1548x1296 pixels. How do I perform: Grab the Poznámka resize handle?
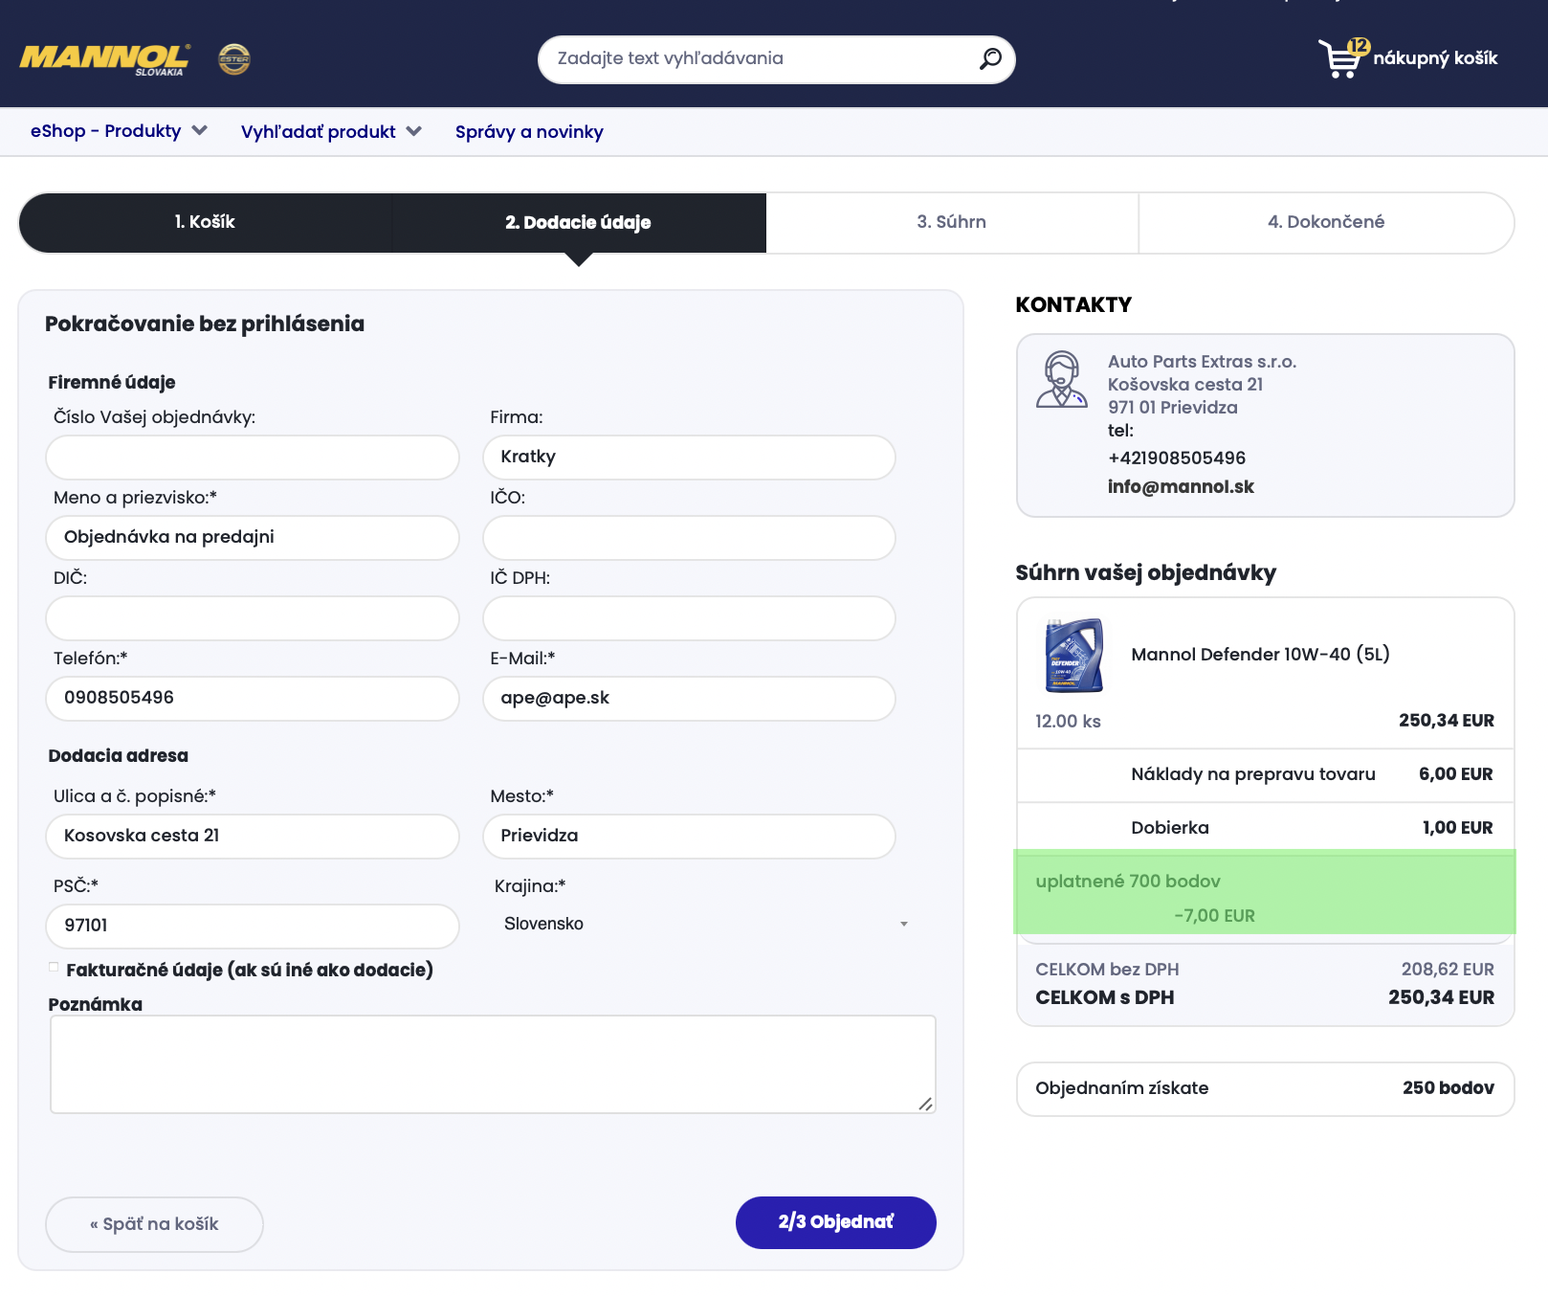coord(925,1104)
